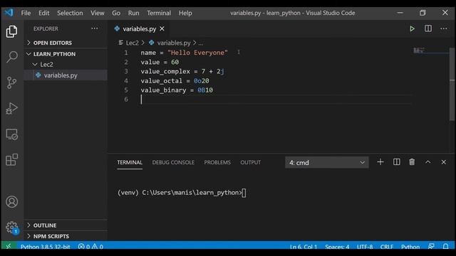
Task: Close the variables.py tab
Action: click(x=162, y=28)
